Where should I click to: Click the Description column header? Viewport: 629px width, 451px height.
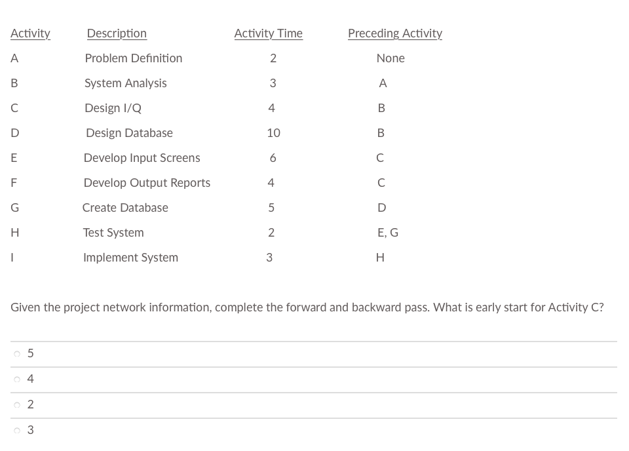coord(117,33)
